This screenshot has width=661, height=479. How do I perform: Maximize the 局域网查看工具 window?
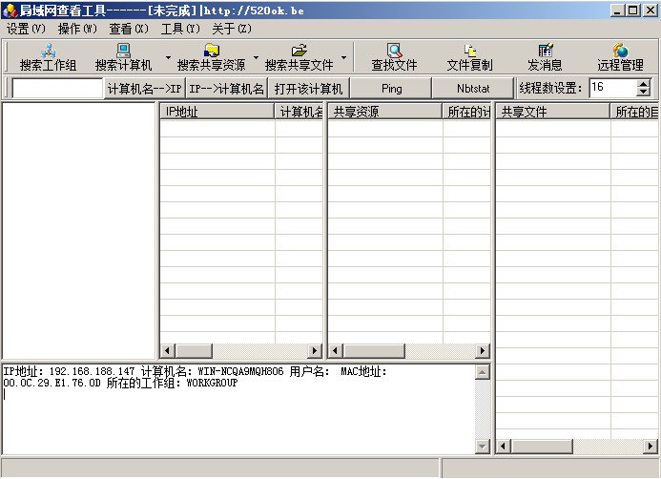click(x=633, y=10)
